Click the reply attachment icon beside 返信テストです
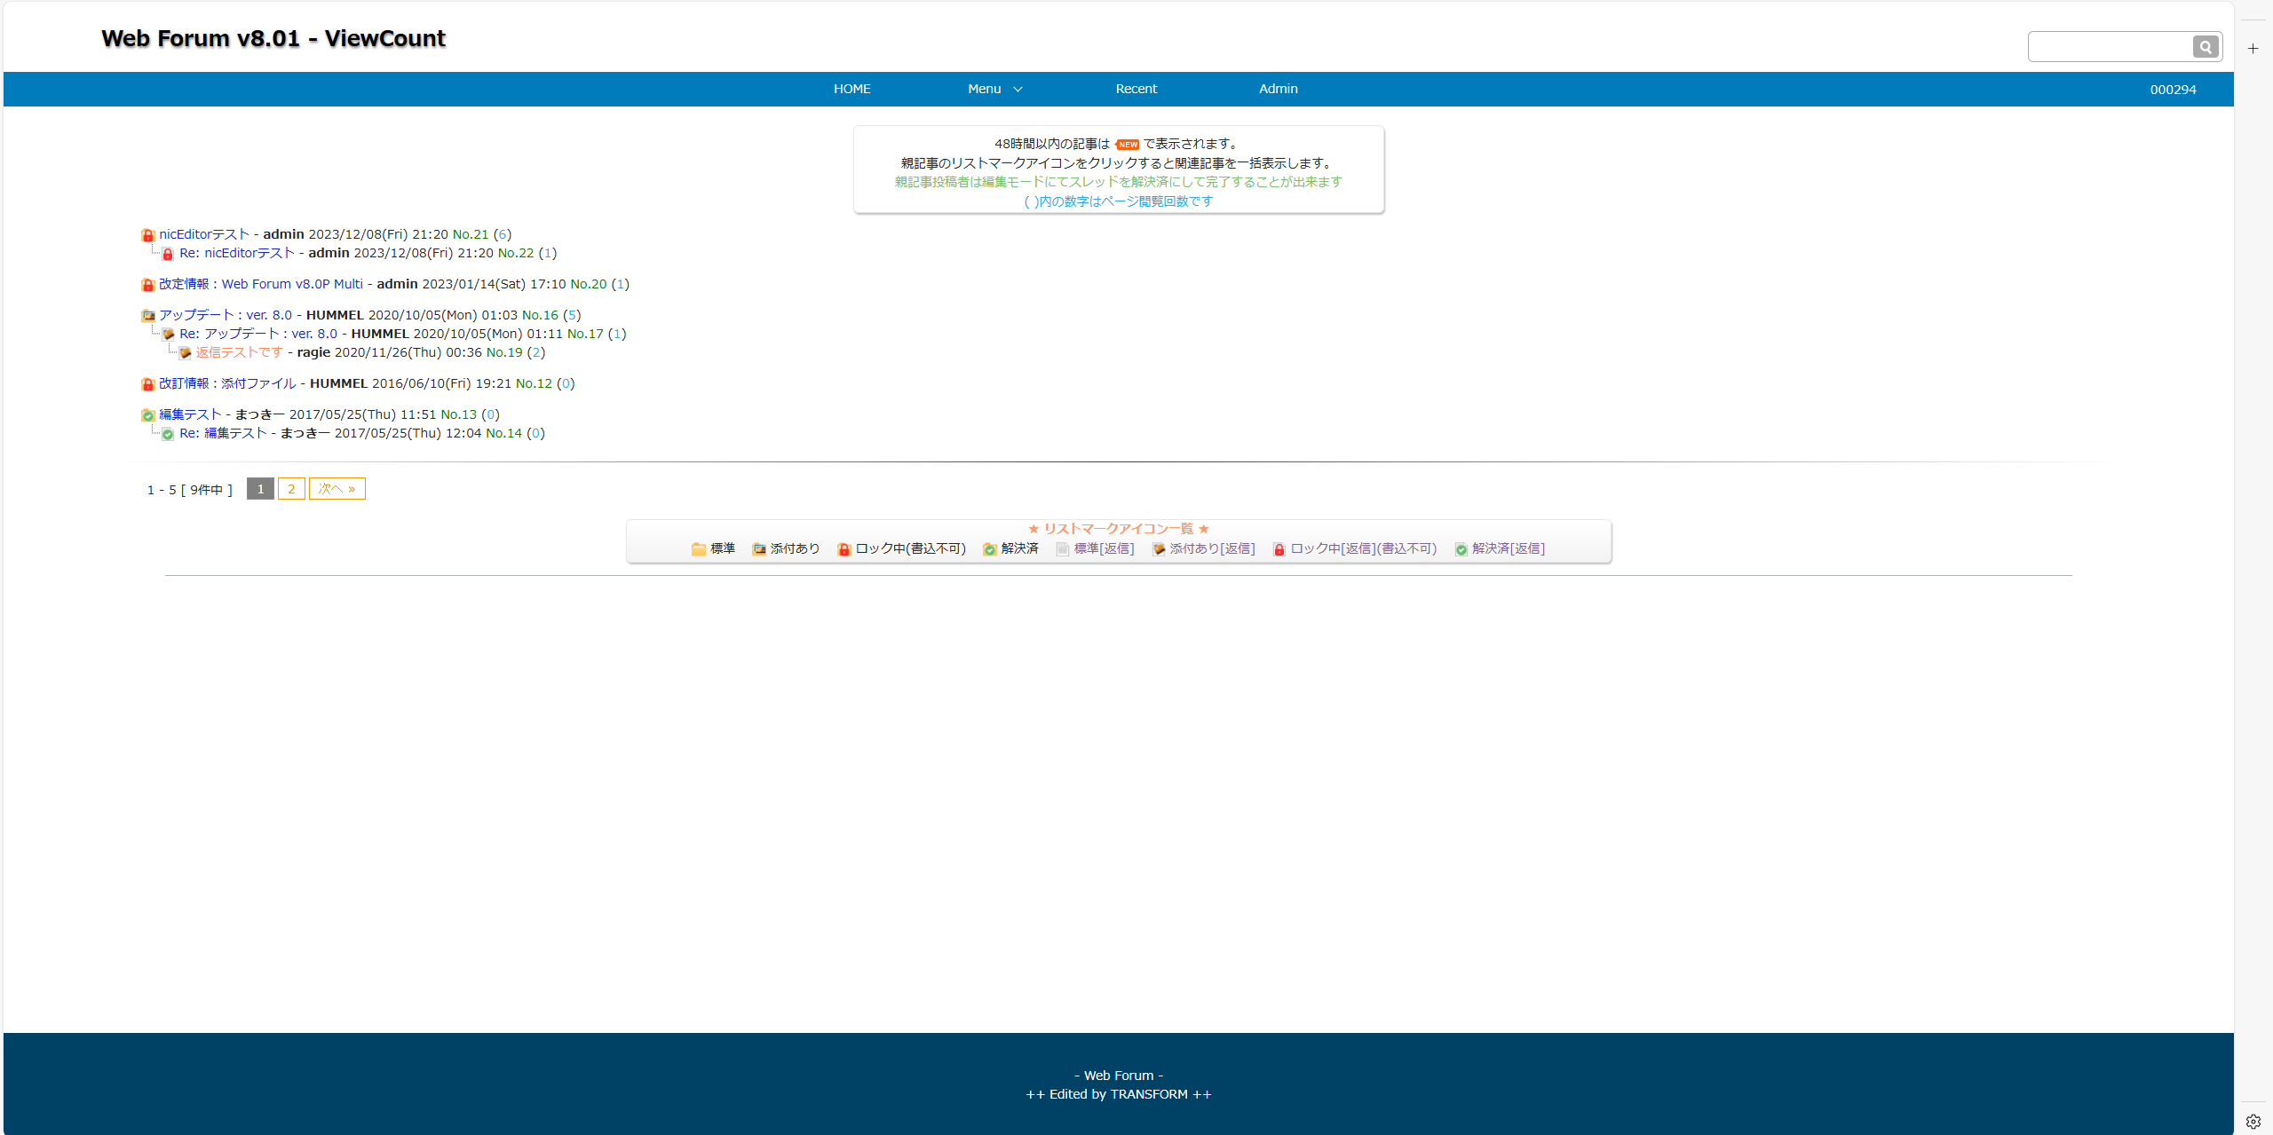The height and width of the screenshot is (1135, 2273). (x=185, y=353)
